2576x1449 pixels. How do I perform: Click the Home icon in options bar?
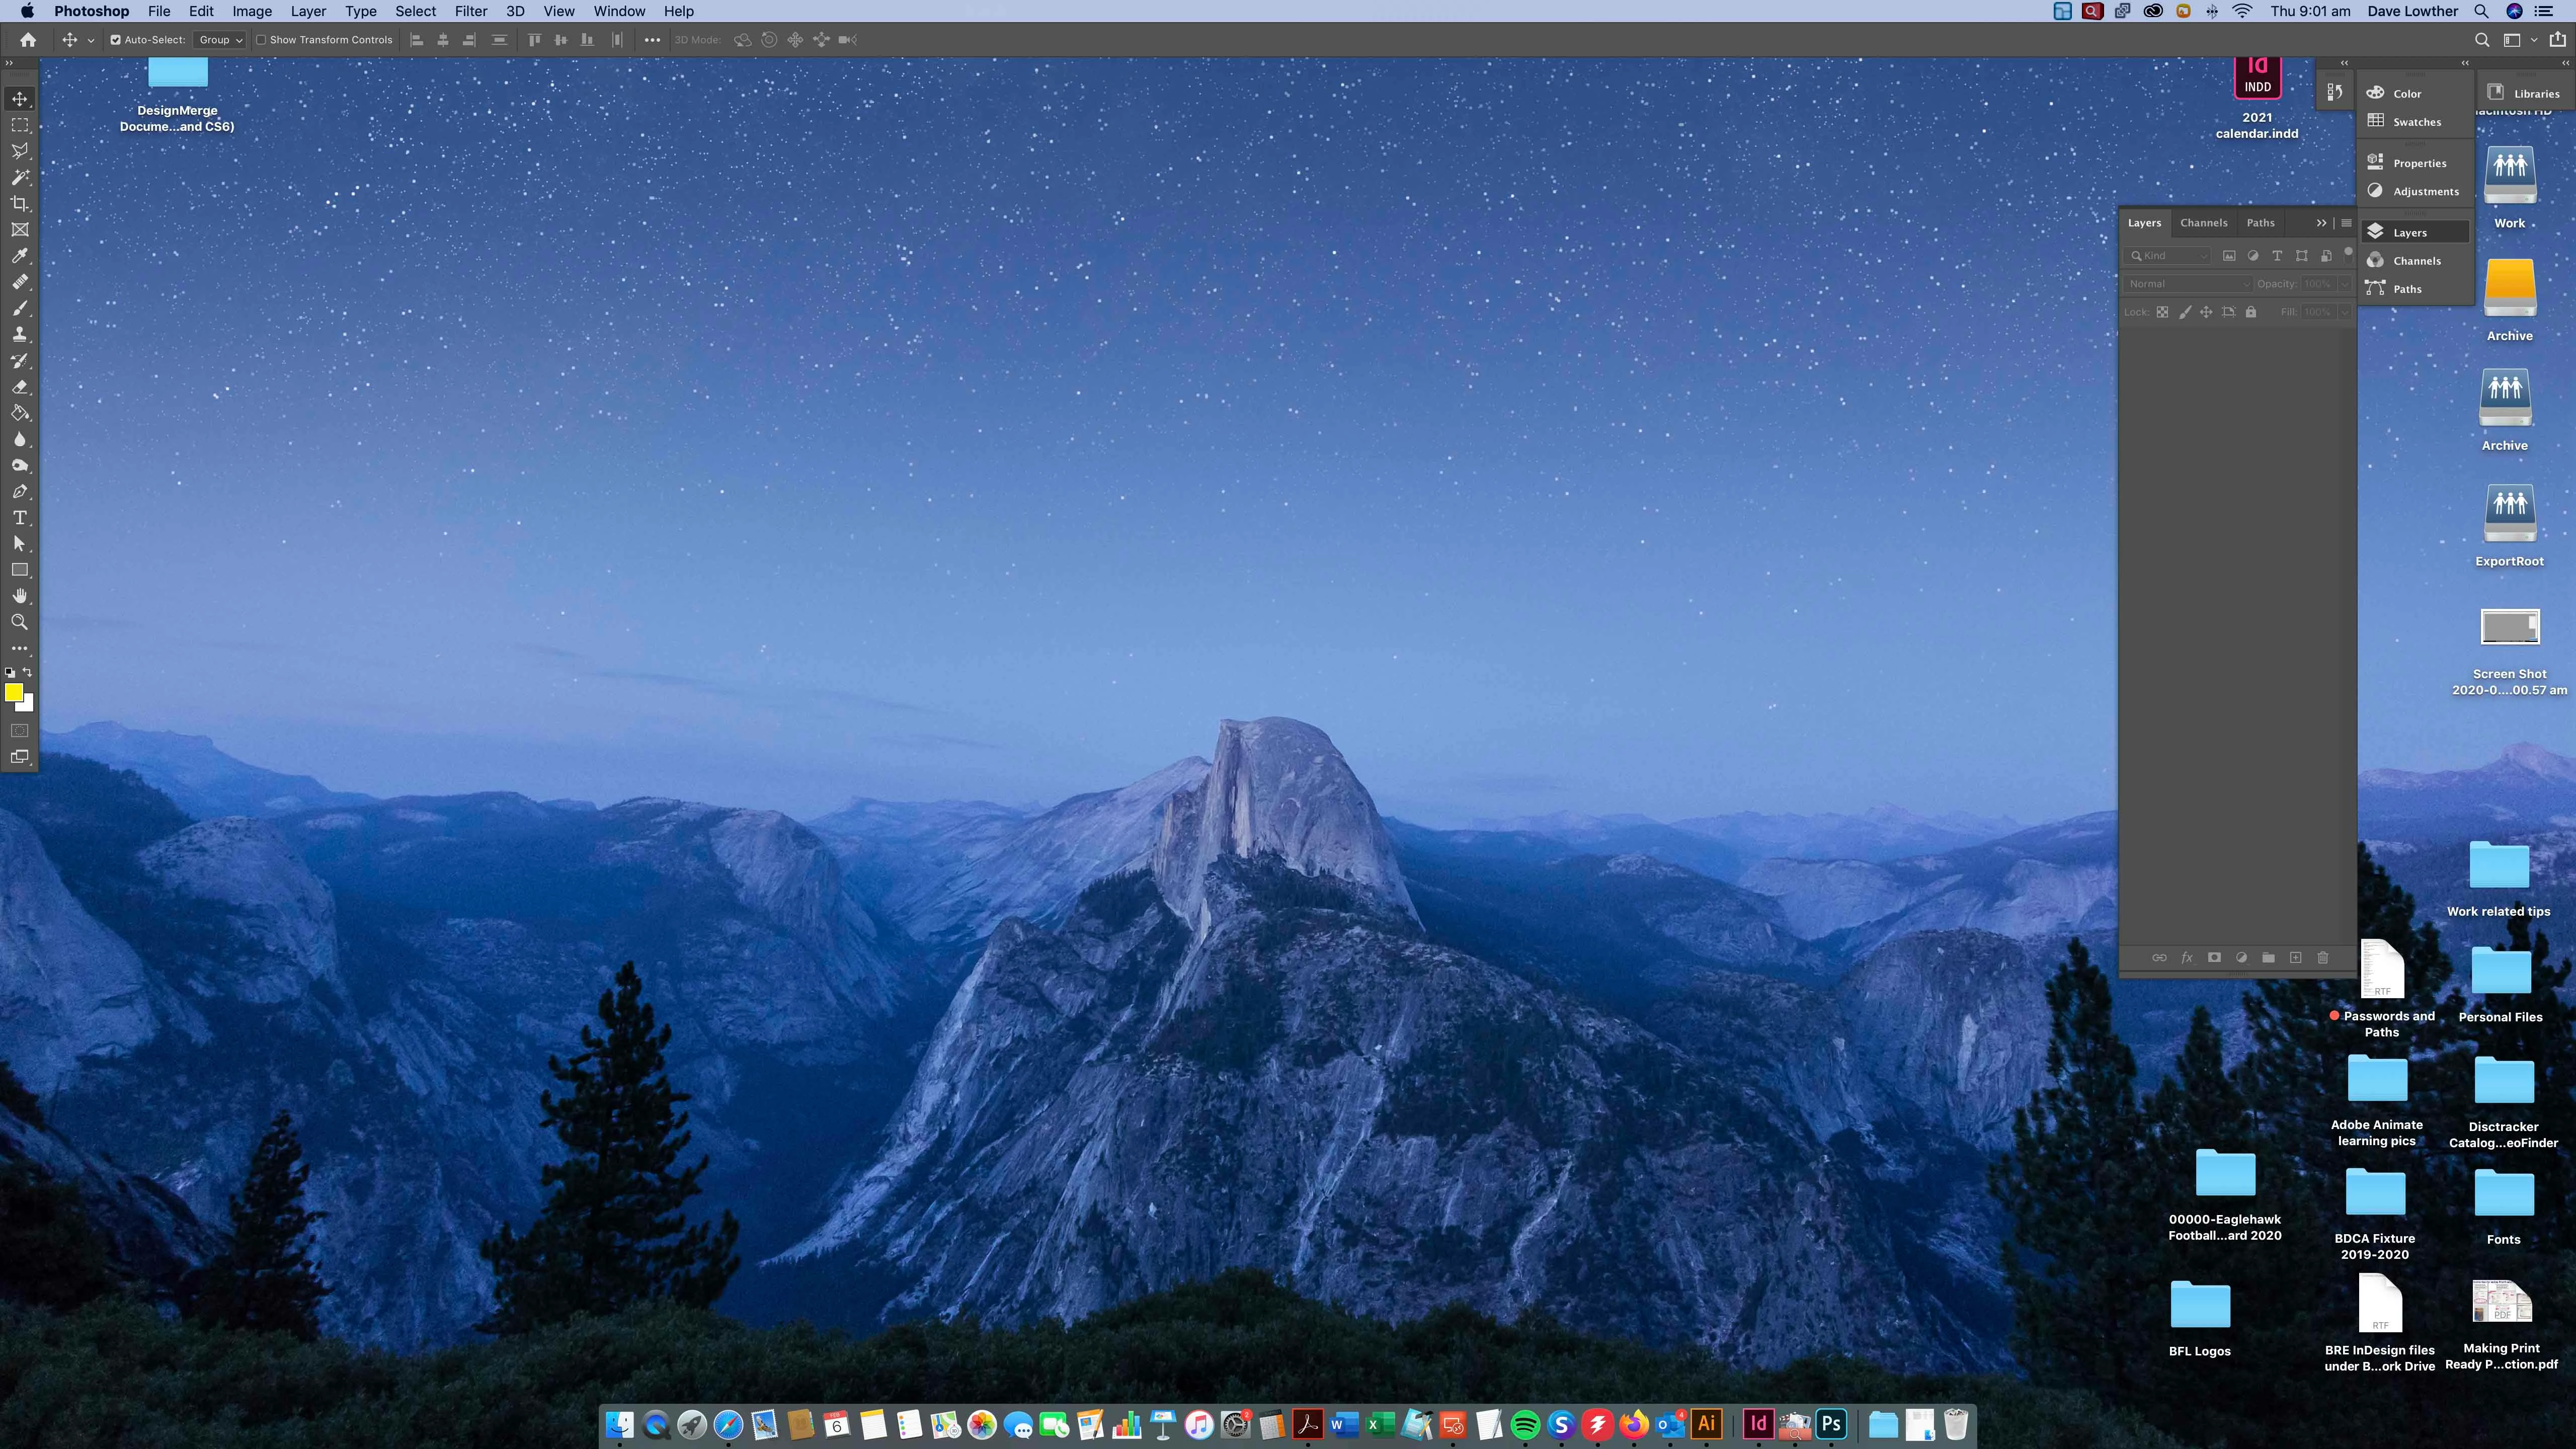[28, 40]
